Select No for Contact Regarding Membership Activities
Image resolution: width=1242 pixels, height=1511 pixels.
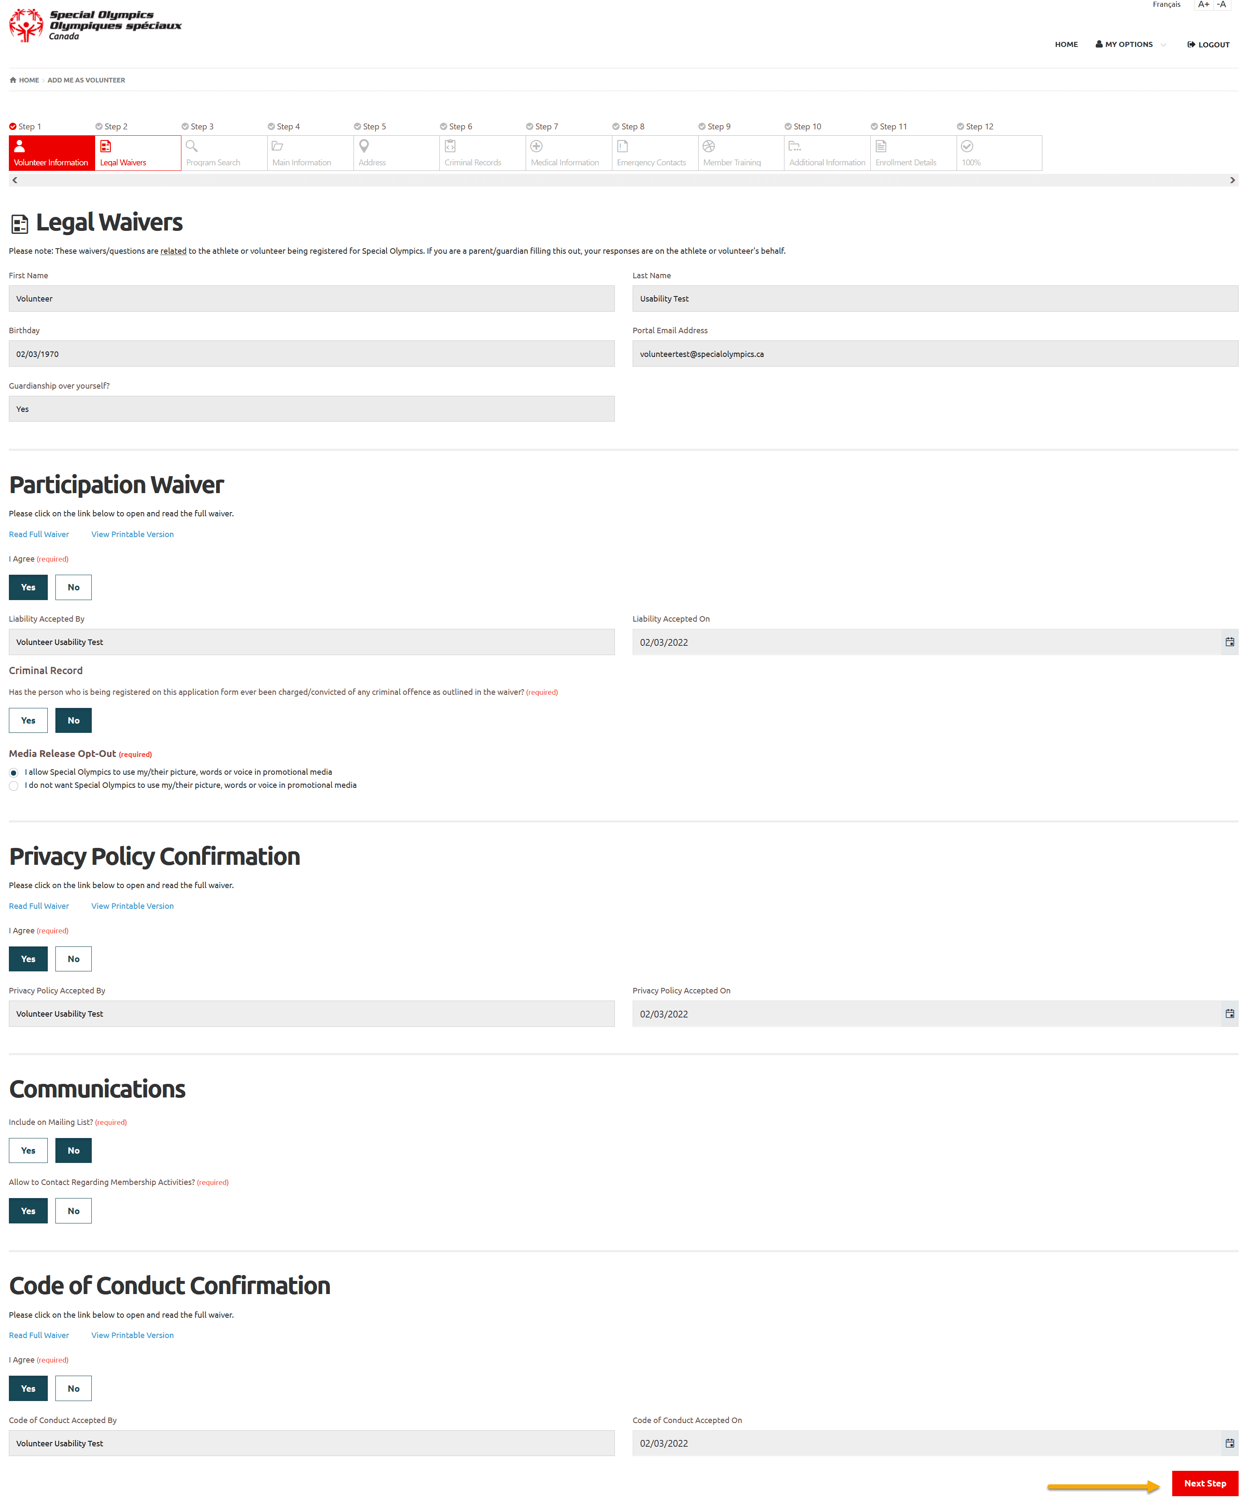74,1210
